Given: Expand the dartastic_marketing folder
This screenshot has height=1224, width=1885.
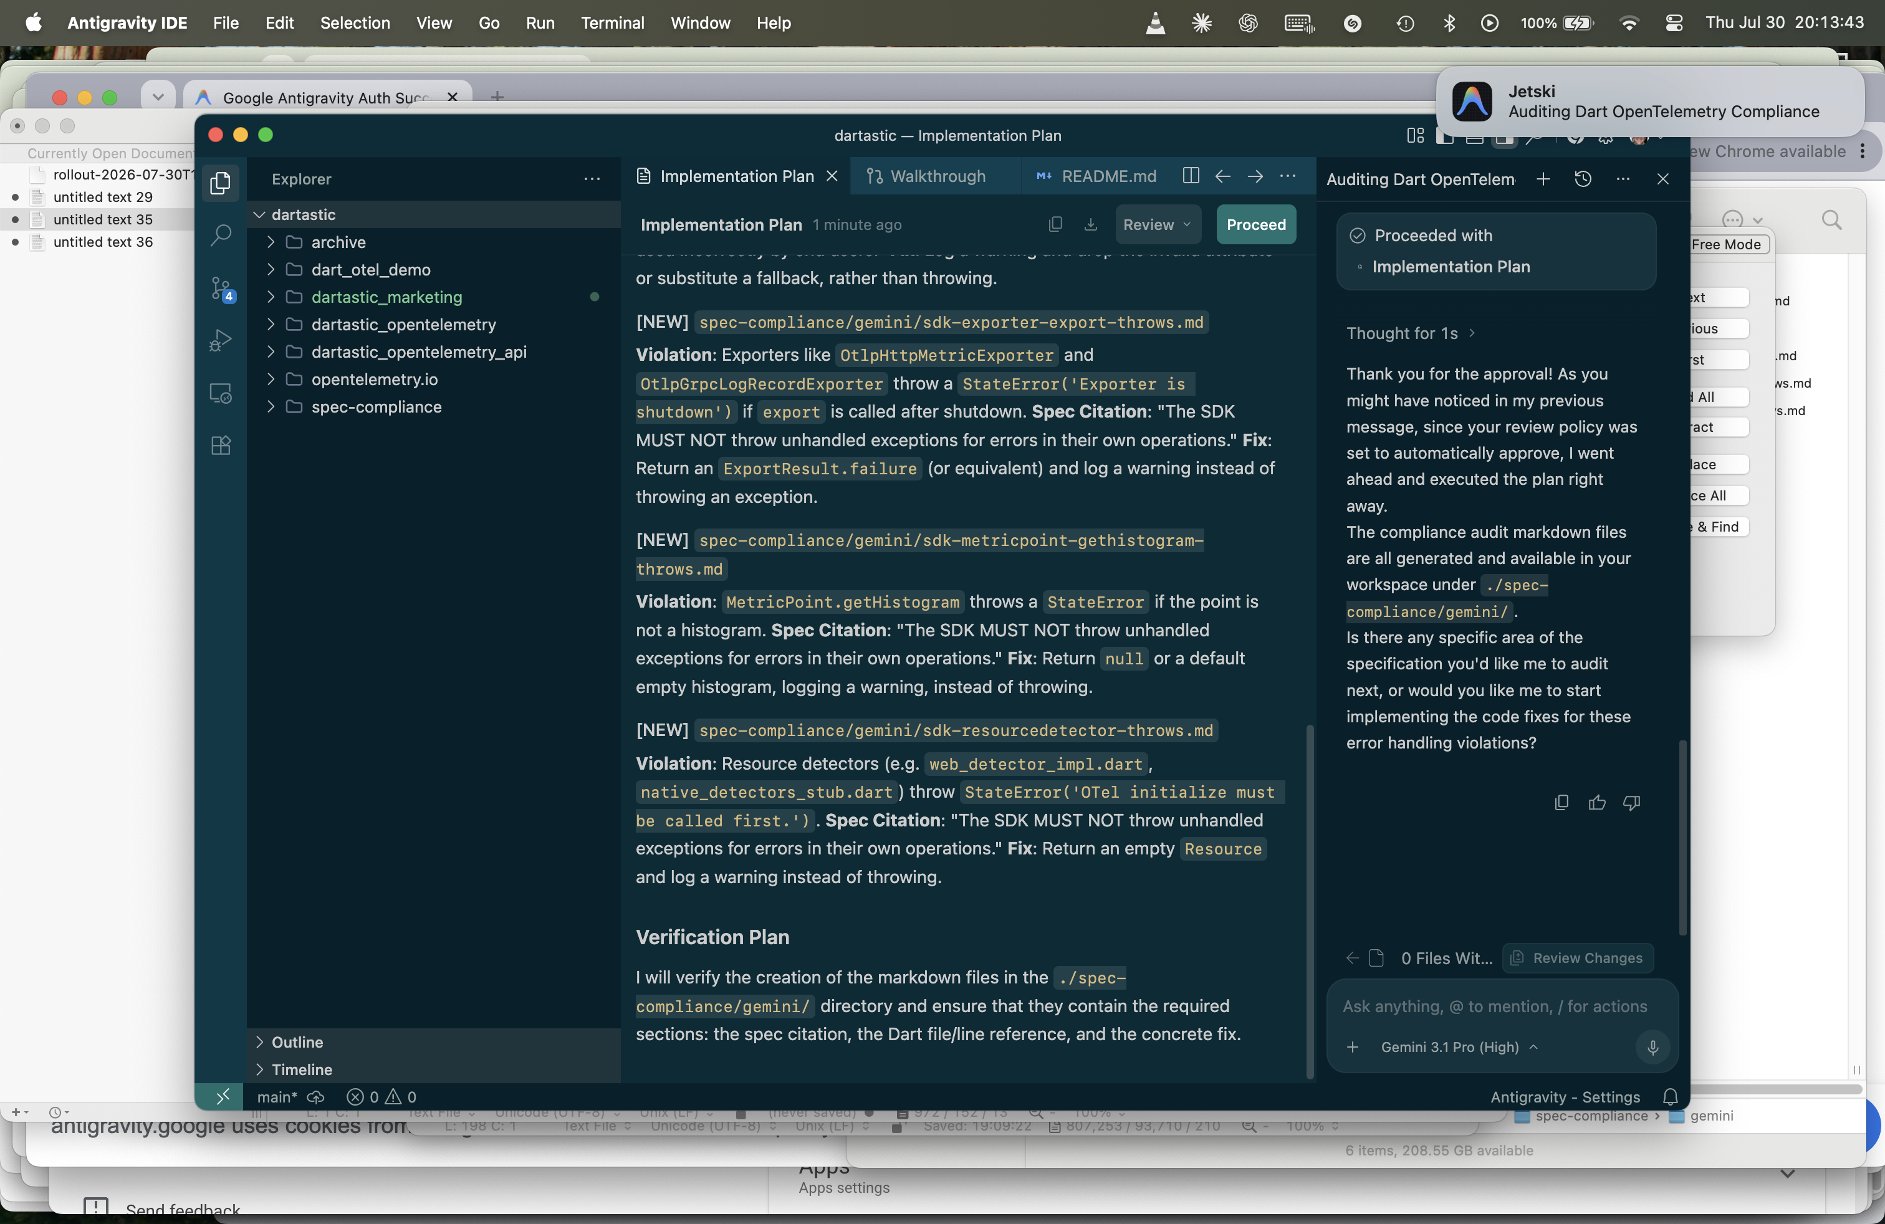Looking at the screenshot, I should [270, 296].
